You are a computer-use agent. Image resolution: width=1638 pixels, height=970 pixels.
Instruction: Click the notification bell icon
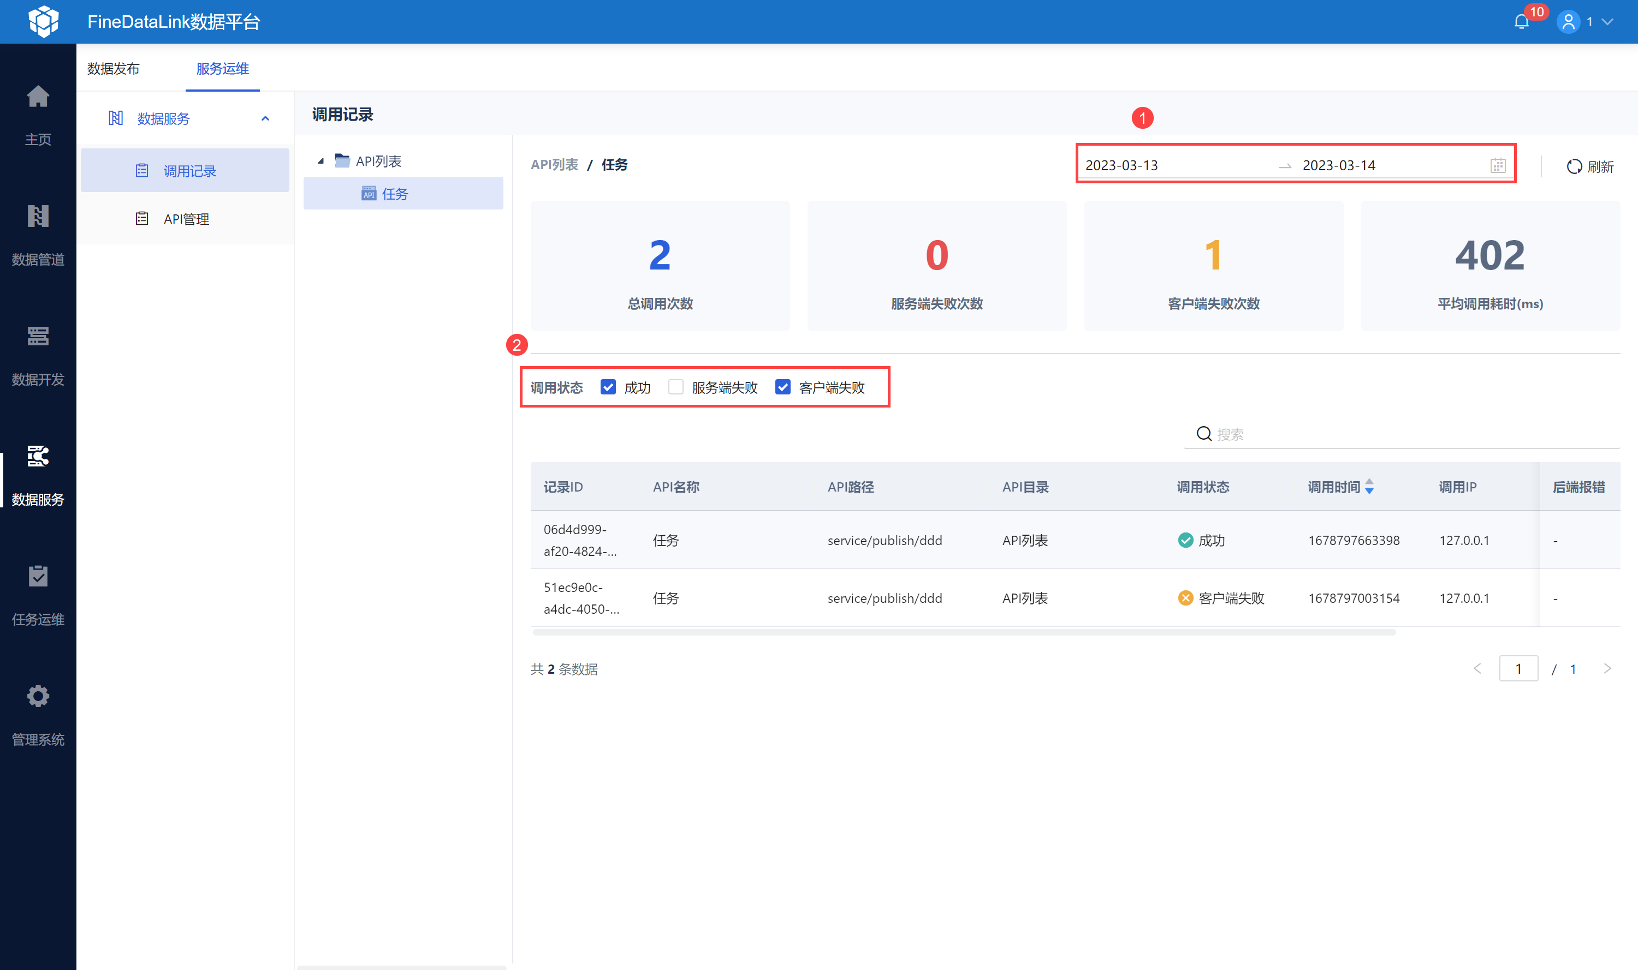click(x=1521, y=22)
